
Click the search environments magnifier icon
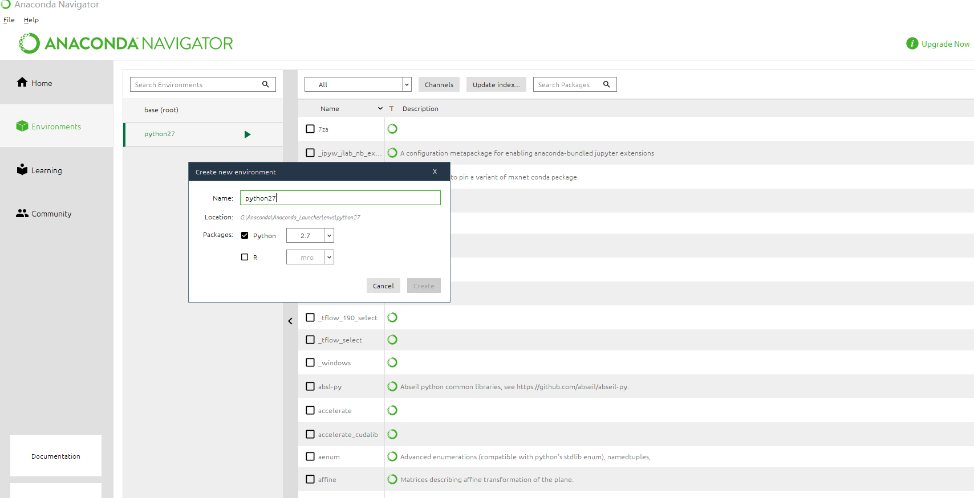point(265,84)
